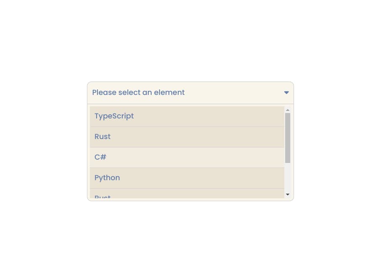378x273 pixels.
Task: Click the gray scrollbar thumb
Action: [288, 138]
